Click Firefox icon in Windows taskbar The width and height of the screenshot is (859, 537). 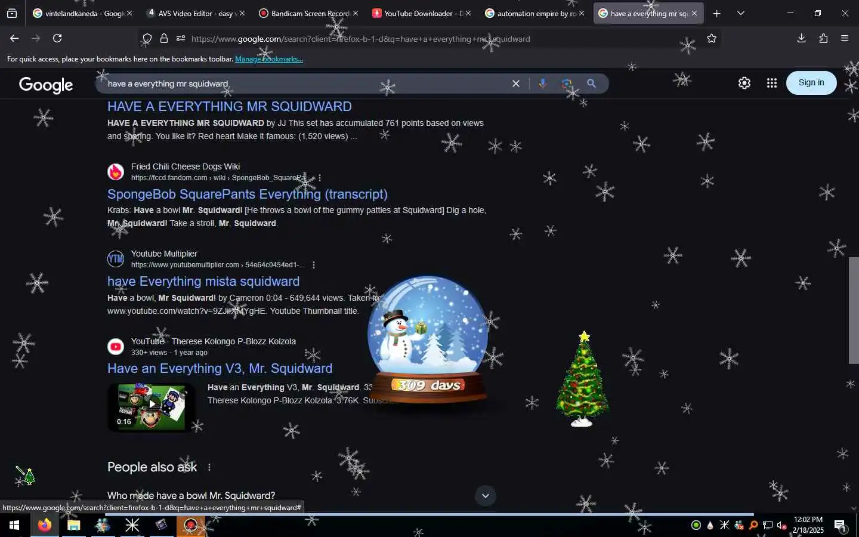[x=45, y=525]
